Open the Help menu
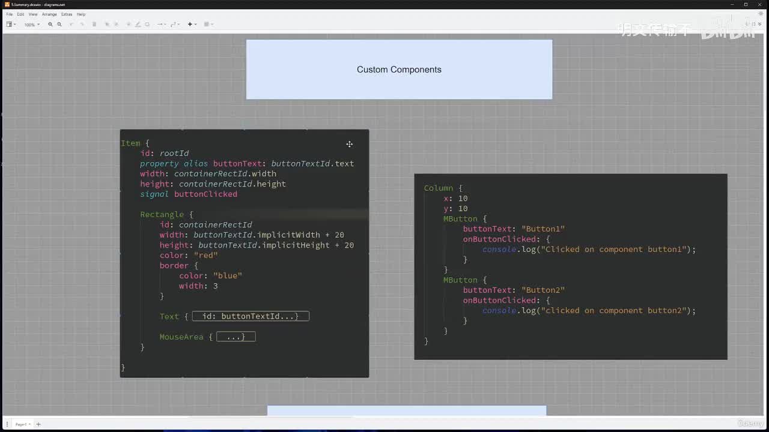Screen dimensions: 769x432 click(x=81, y=14)
